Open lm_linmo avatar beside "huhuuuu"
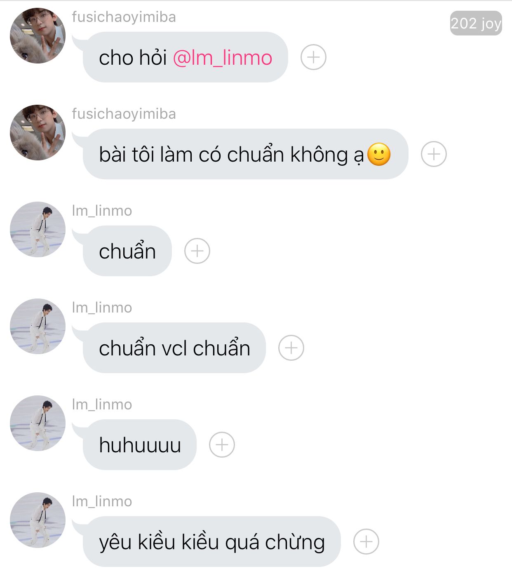The height and width of the screenshot is (583, 512). tap(38, 423)
